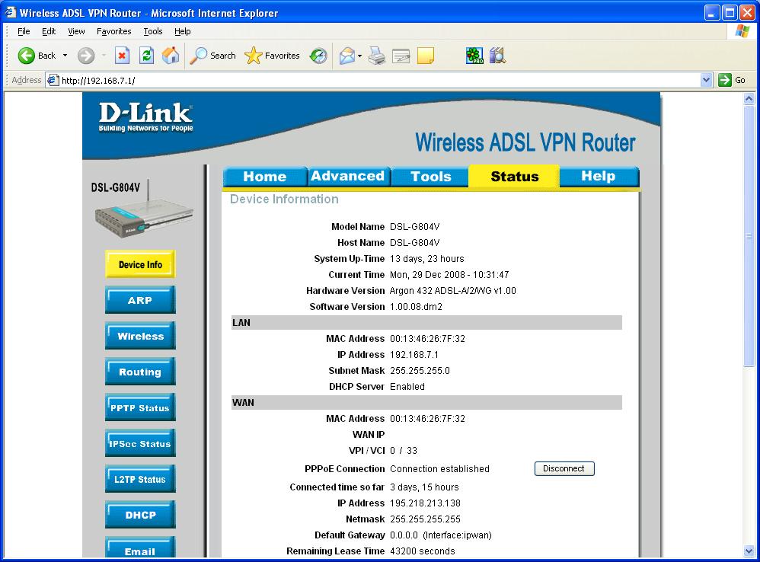760x562 pixels.
Task: Open the Favorites menu
Action: (x=114, y=31)
